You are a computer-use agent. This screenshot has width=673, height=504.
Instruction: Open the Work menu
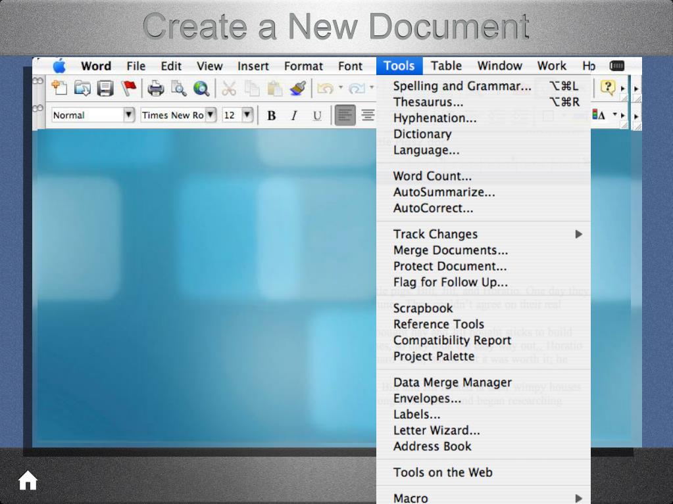click(552, 66)
